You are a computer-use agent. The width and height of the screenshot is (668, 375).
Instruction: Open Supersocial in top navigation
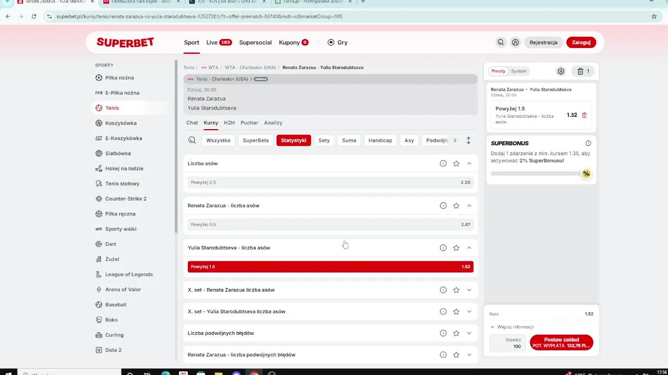pyautogui.click(x=255, y=42)
